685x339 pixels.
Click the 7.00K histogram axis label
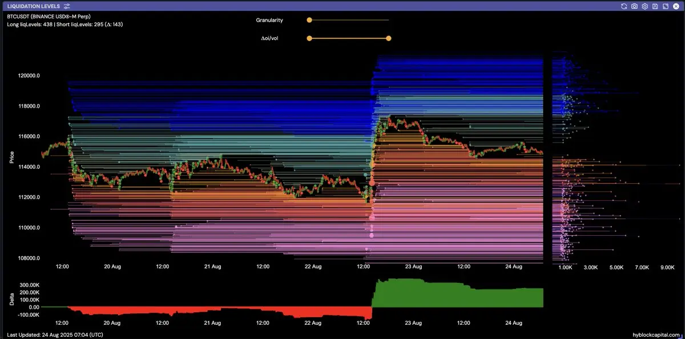coord(642,267)
